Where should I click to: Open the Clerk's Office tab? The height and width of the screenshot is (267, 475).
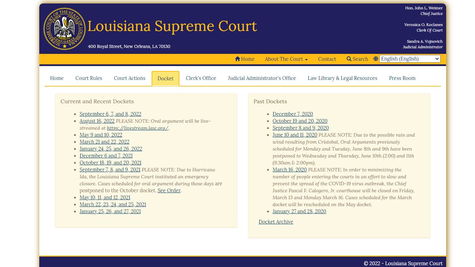201,78
